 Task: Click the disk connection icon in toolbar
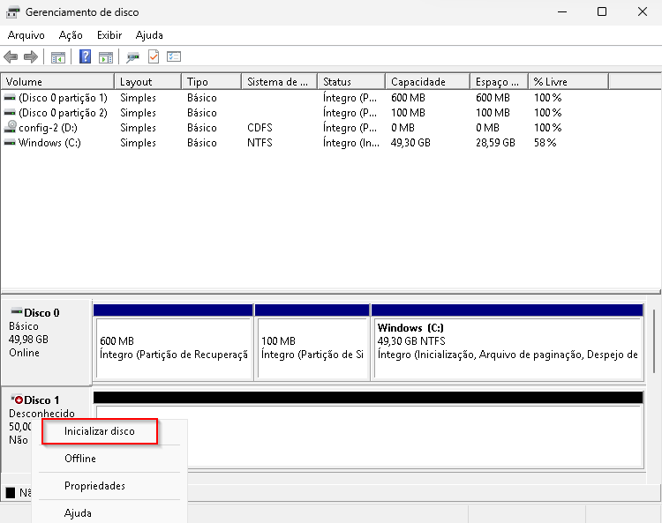[x=133, y=57]
